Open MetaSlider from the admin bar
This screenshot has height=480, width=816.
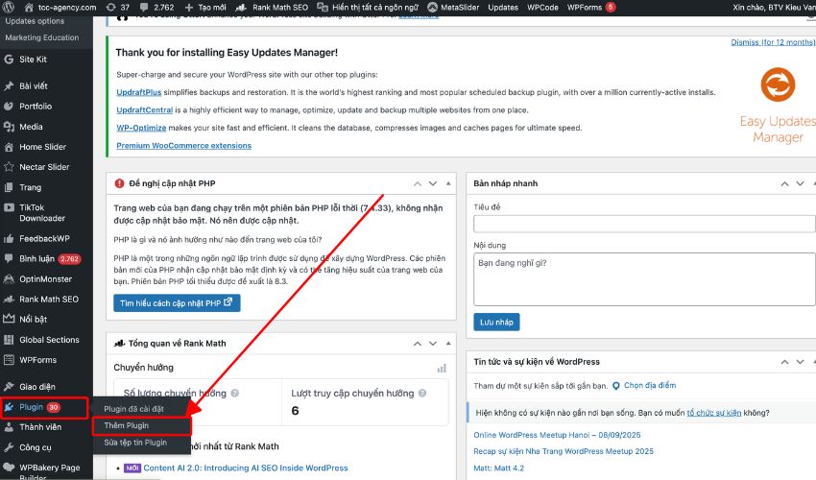(453, 8)
